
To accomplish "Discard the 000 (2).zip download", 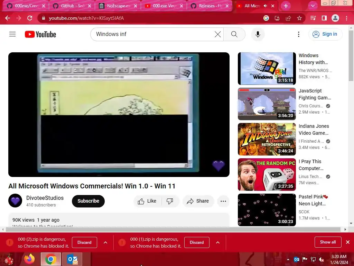I will point(84,242).
